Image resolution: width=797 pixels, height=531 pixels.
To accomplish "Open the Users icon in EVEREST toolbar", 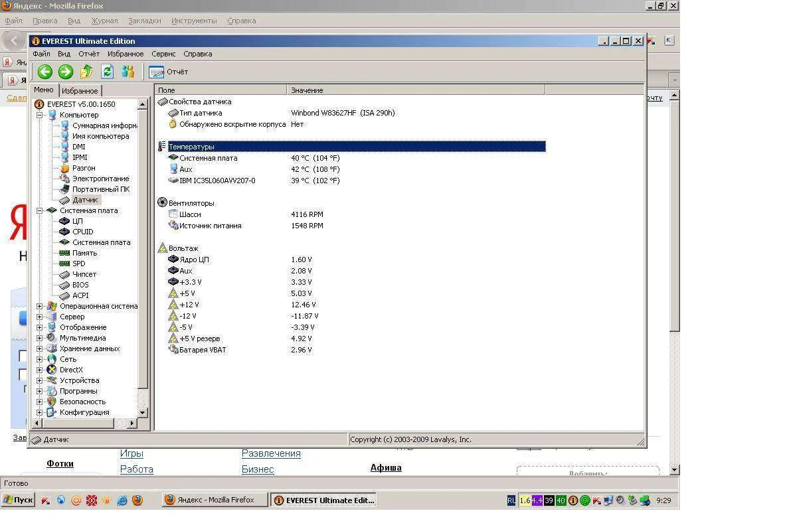I will (128, 72).
